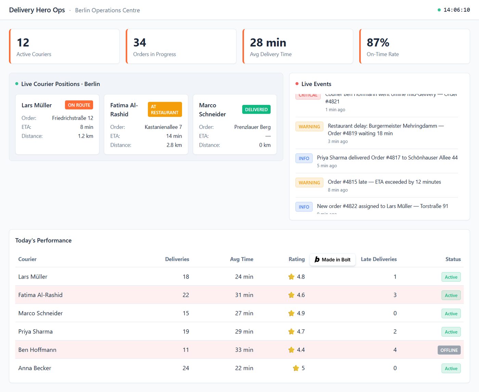Click the green dot beside Live Courier Positions

pyautogui.click(x=17, y=84)
